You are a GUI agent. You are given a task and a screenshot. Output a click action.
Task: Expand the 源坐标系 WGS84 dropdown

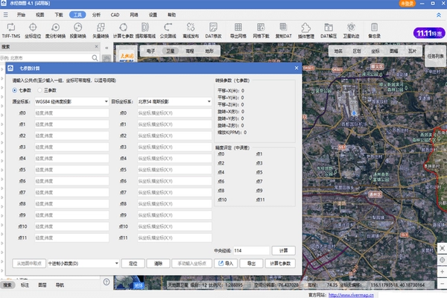click(x=73, y=101)
